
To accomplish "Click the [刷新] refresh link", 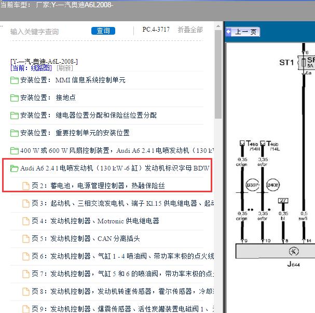I will point(65,68).
